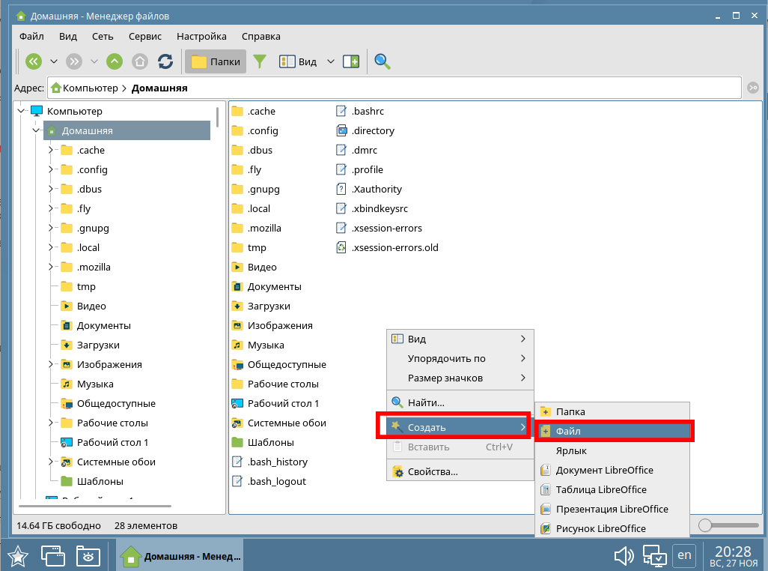Collapse the Домашняя tree node

pos(36,130)
